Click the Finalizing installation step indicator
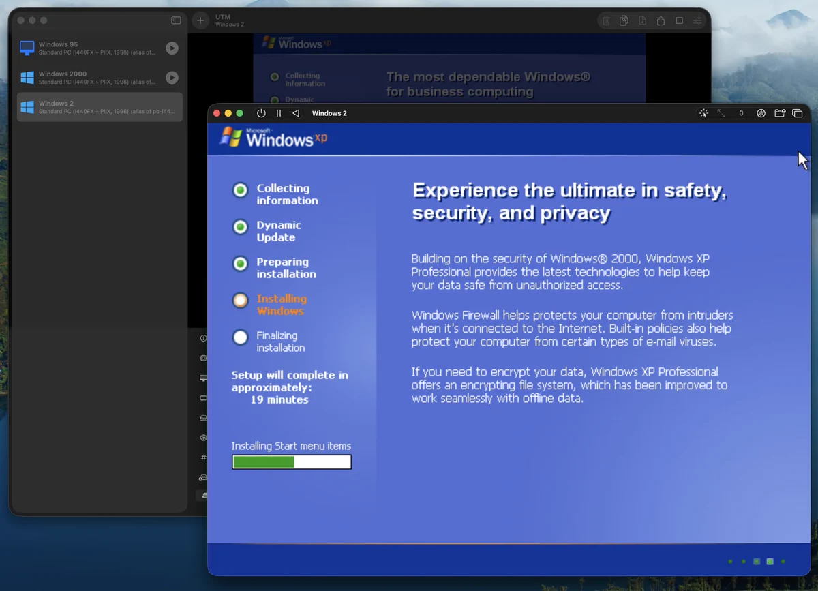The image size is (818, 591). 240,337
